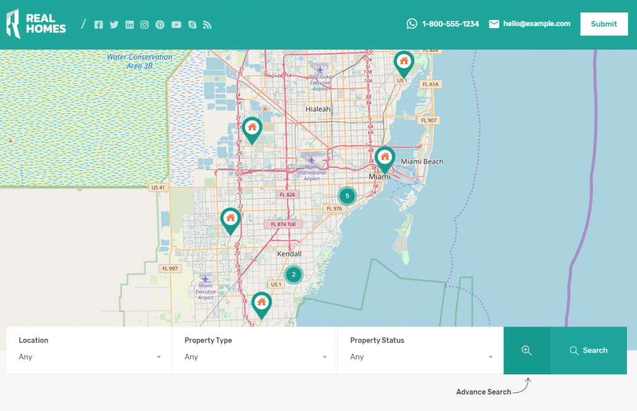Click the Submit button
637x411 pixels.
[x=603, y=24]
